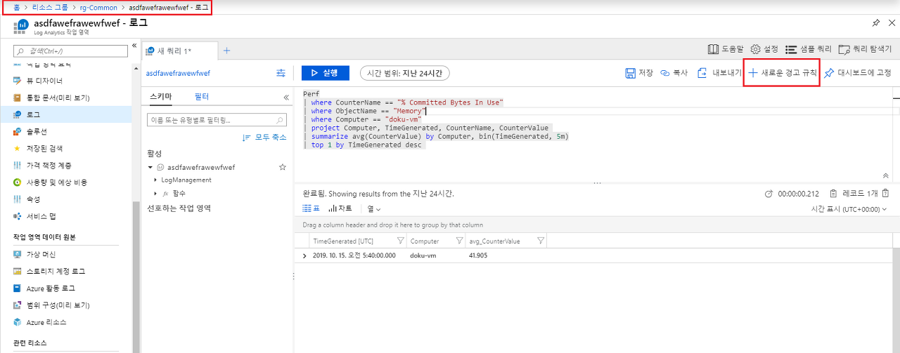This screenshot has height=353, width=900.
Task: Collapse the query editor with chevron
Action: click(x=885, y=176)
